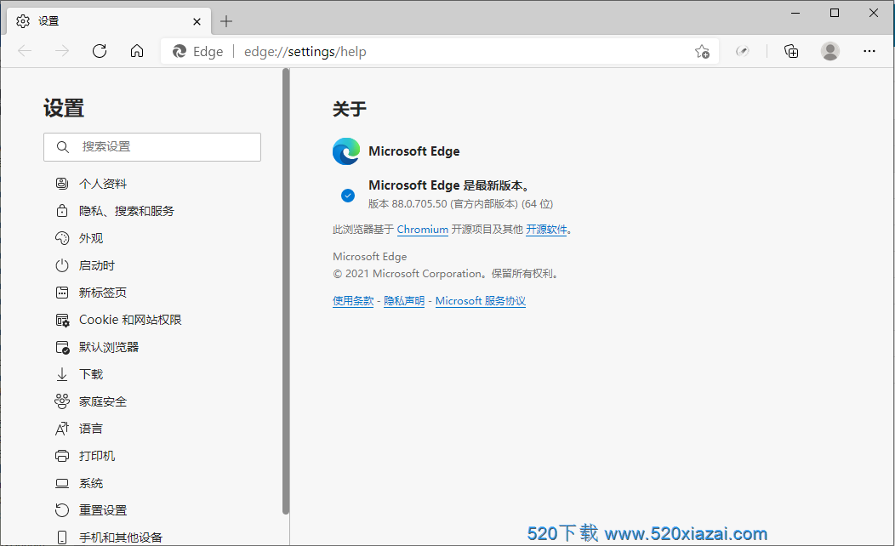Click the browser forward arrow
Image resolution: width=895 pixels, height=546 pixels.
click(61, 51)
